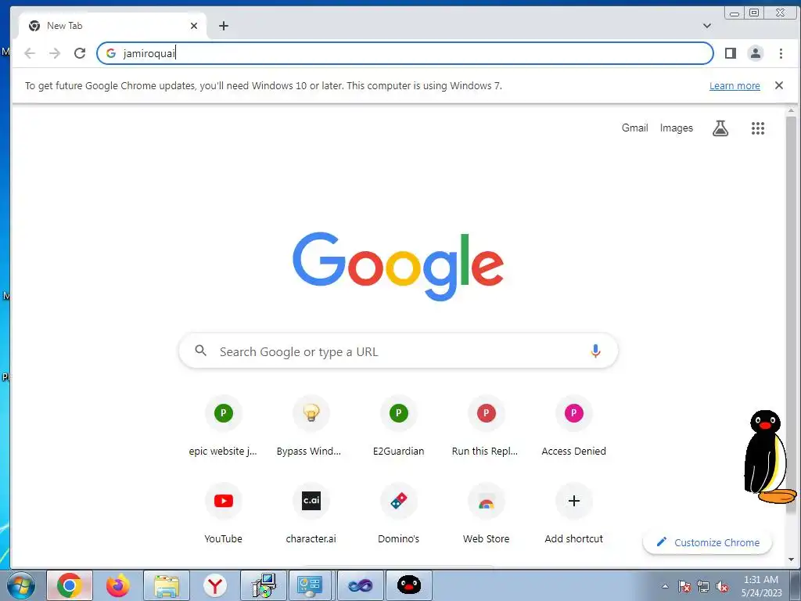Open a new tab with the plus button
Viewport: 801px width, 601px height.
point(224,26)
